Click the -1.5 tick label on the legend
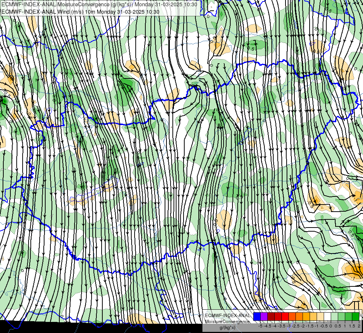Screen dimensions: 363x333 click(310, 326)
